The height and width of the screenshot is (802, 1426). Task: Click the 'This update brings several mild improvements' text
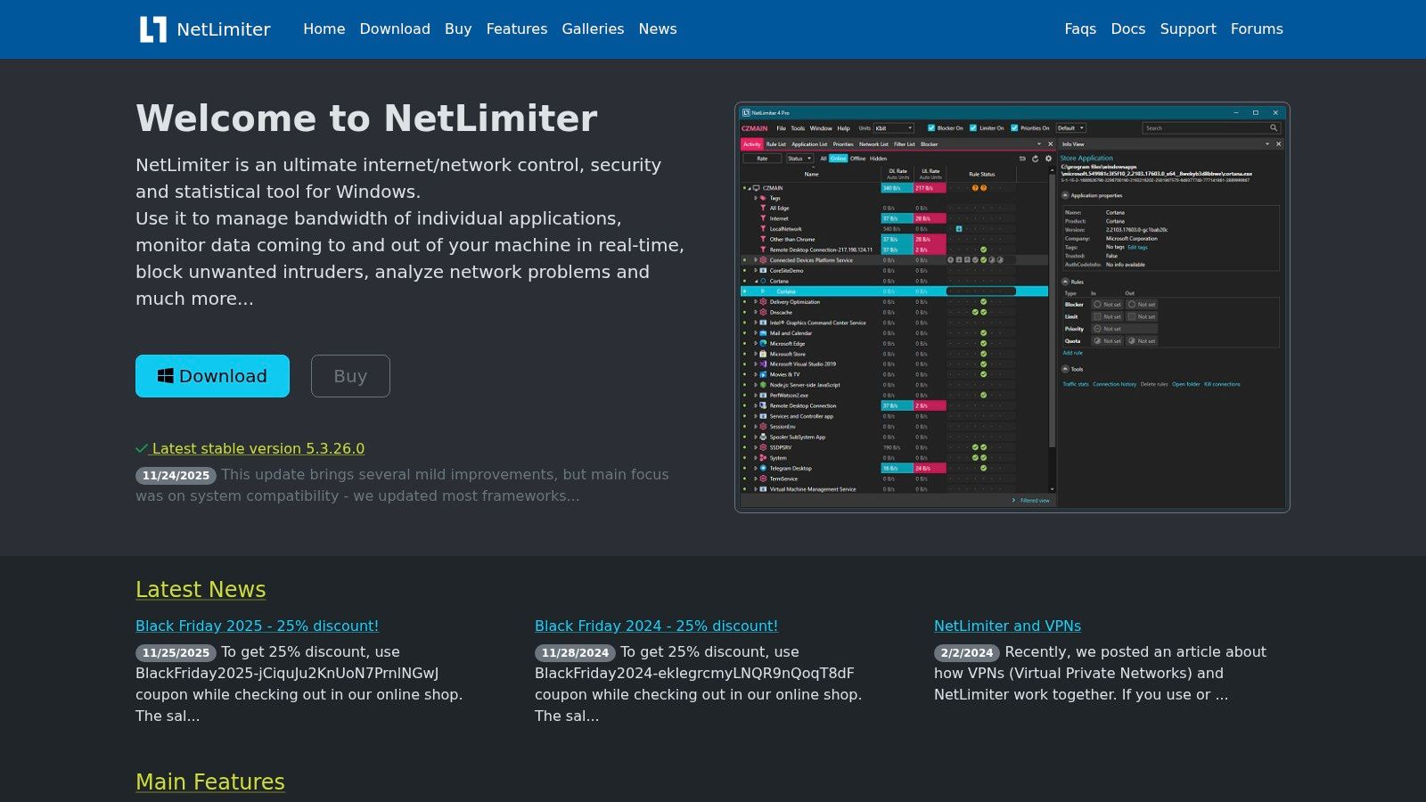point(402,485)
